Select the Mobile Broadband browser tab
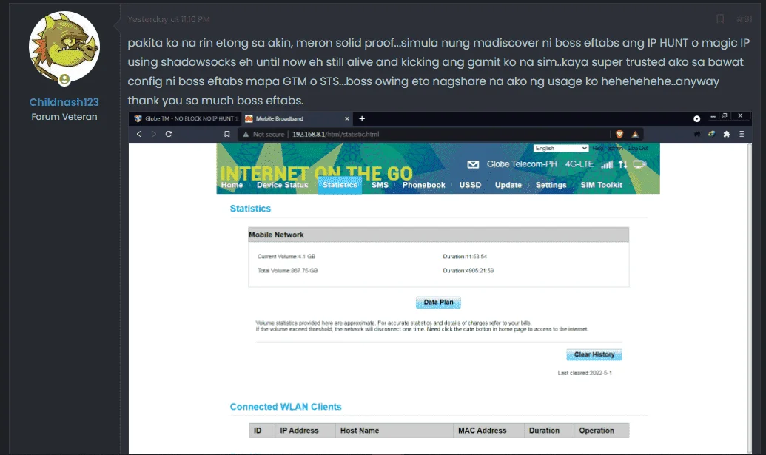Image resolution: width=766 pixels, height=455 pixels. [297, 118]
